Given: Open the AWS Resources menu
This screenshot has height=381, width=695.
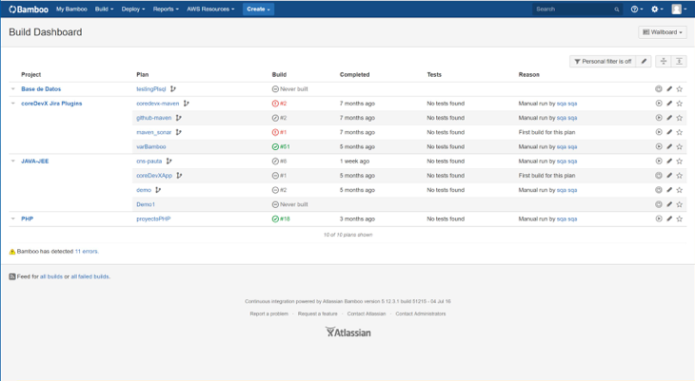Looking at the screenshot, I should click(x=210, y=9).
